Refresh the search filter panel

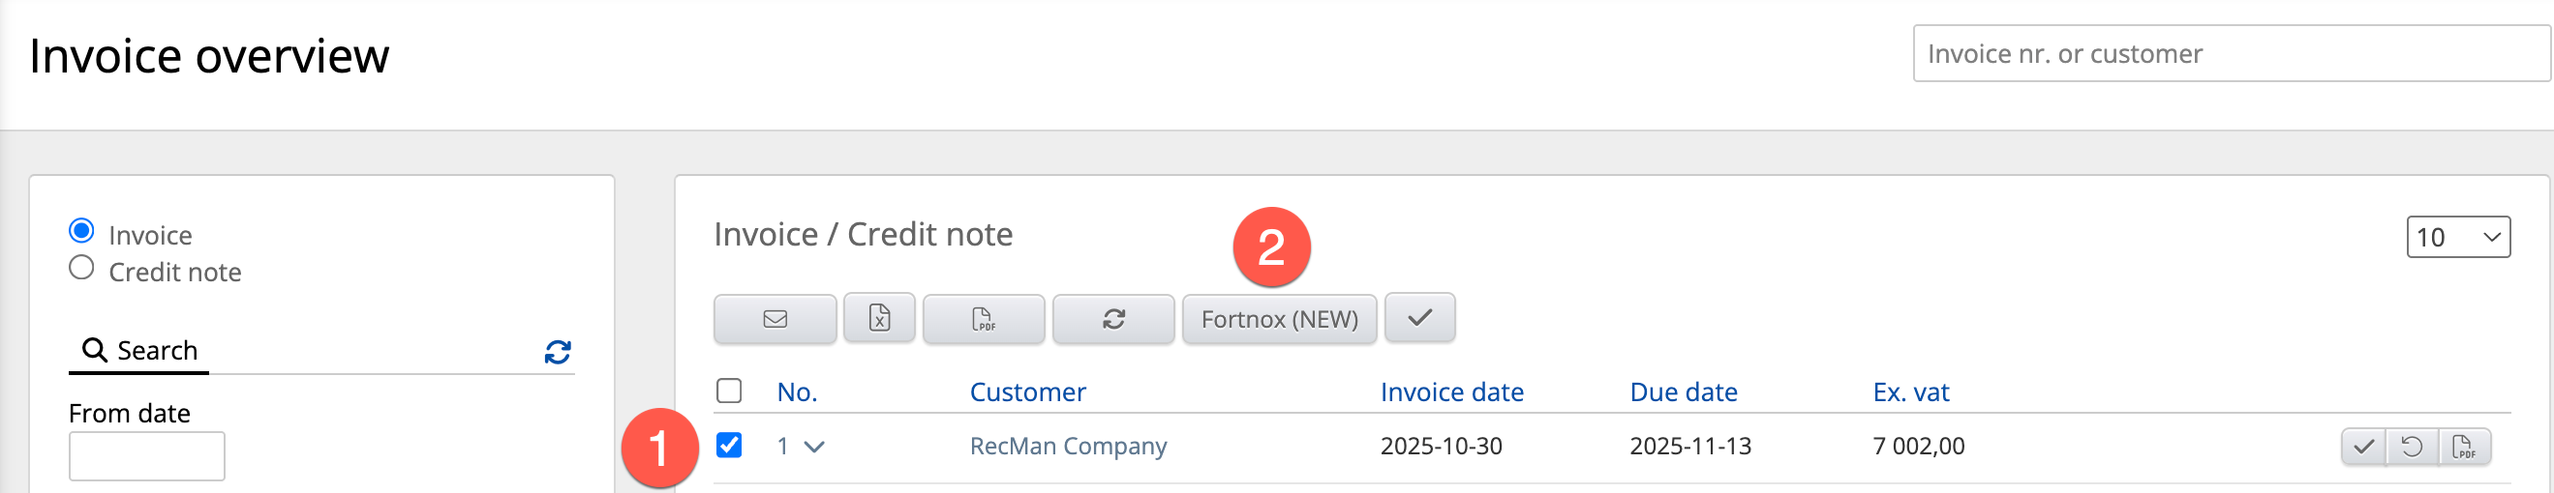pos(558,352)
